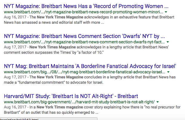Click green URL for borderline-fanatical-advocacy-israel article
The image size is (185, 120).
pos(84,72)
